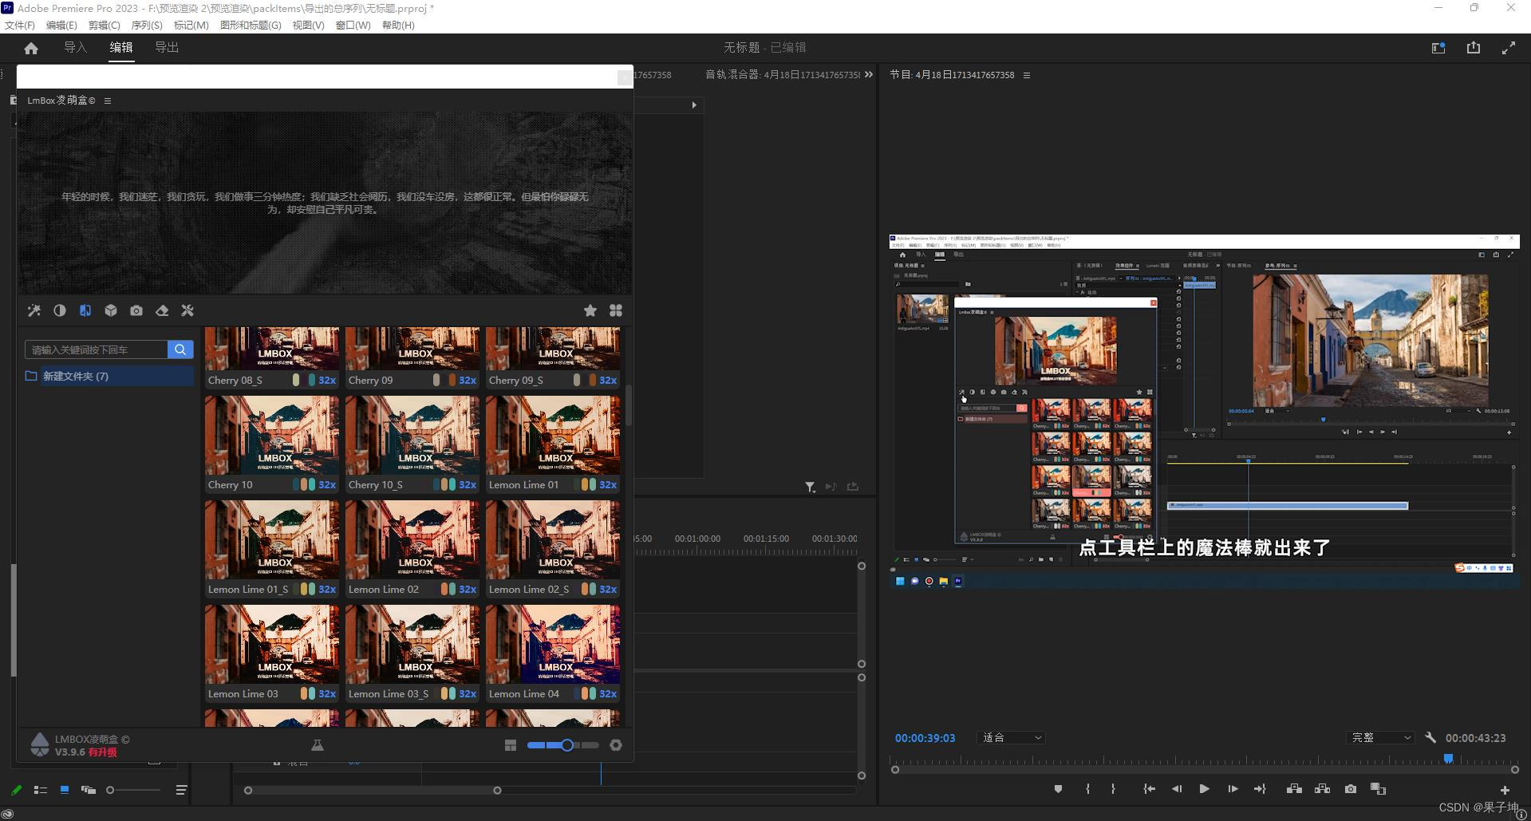Open the 帮助(H) menu
The image size is (1531, 821).
(398, 25)
